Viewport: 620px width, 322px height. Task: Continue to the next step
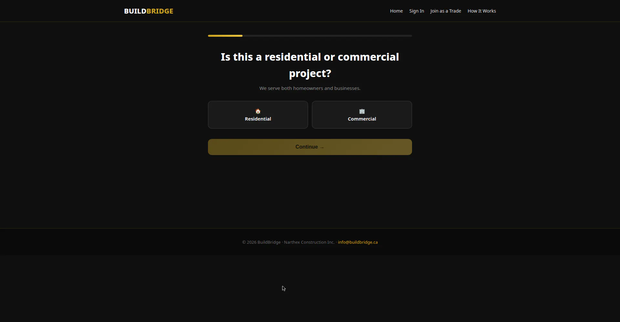click(x=310, y=147)
